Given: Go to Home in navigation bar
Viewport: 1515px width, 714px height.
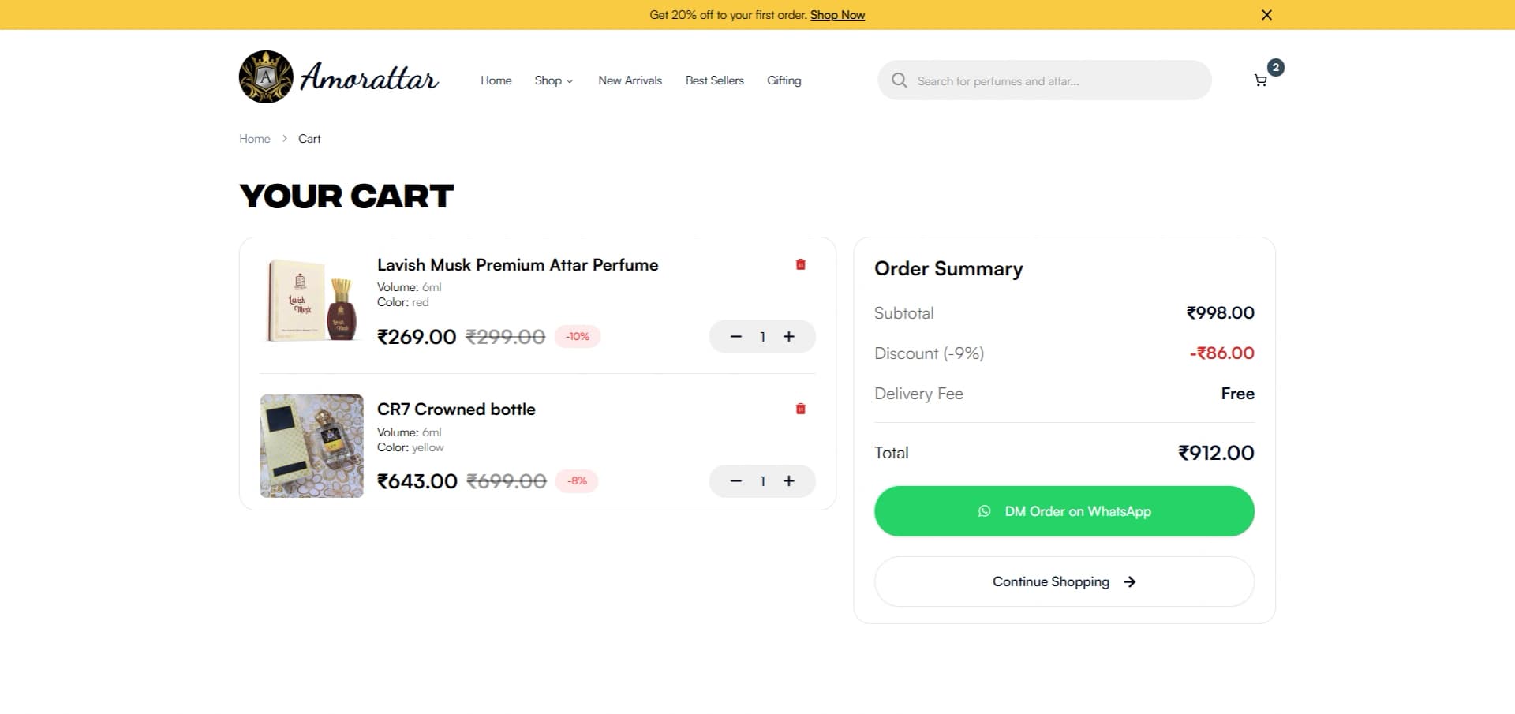Looking at the screenshot, I should pos(496,80).
